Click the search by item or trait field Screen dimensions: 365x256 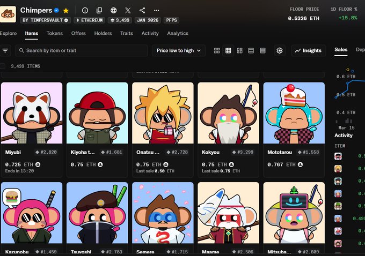pos(82,50)
